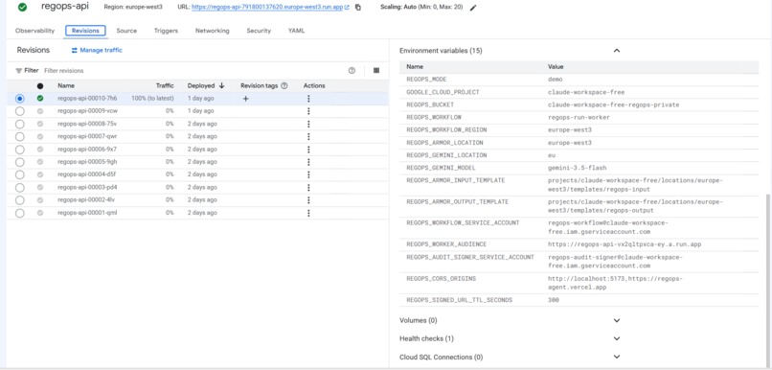Click green status check for revision 00010-7h6
This screenshot has height=370, width=772.
pyautogui.click(x=40, y=99)
